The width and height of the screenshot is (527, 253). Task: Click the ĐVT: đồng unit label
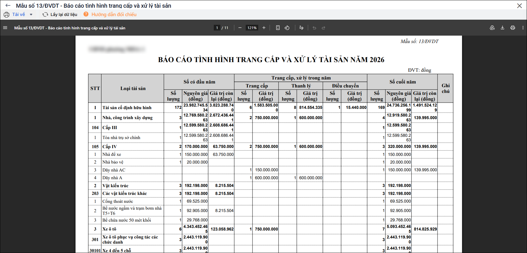pyautogui.click(x=420, y=70)
